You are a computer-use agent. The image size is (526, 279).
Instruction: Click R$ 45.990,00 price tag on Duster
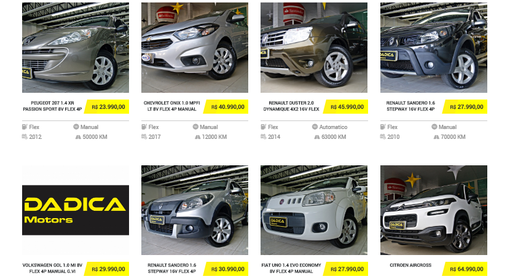(345, 107)
